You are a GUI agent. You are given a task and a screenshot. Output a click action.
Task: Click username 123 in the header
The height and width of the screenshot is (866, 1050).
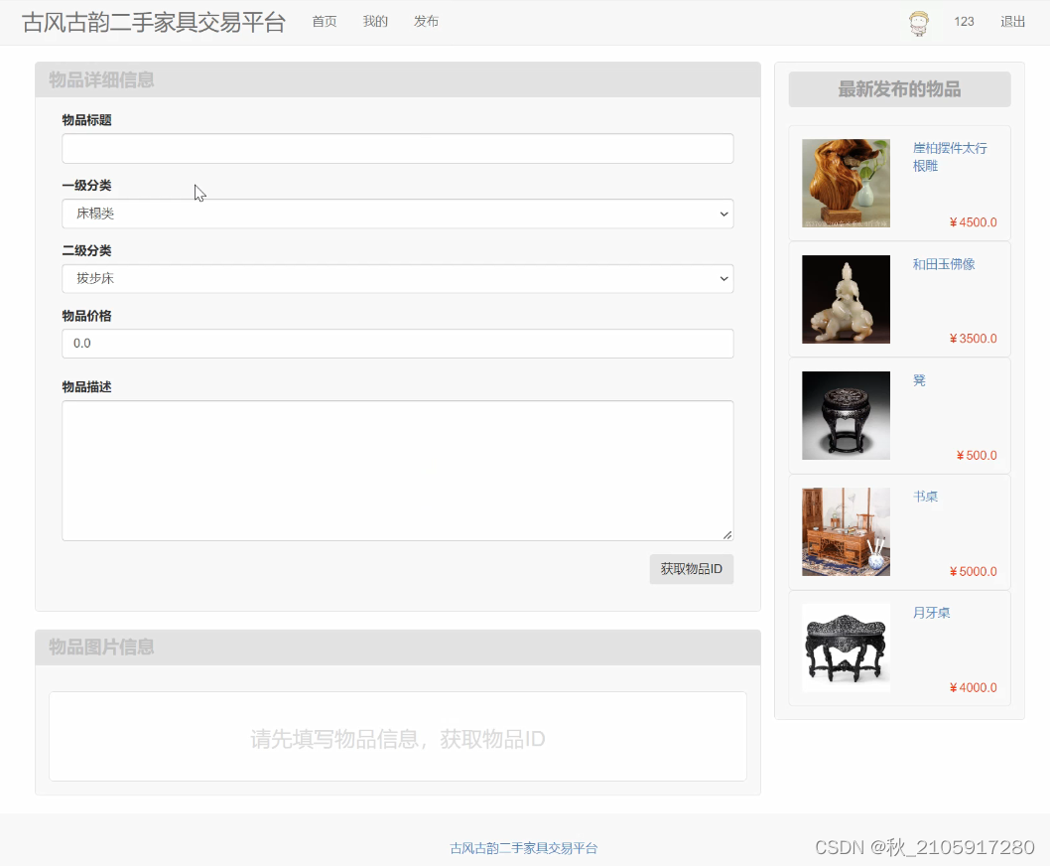[964, 22]
